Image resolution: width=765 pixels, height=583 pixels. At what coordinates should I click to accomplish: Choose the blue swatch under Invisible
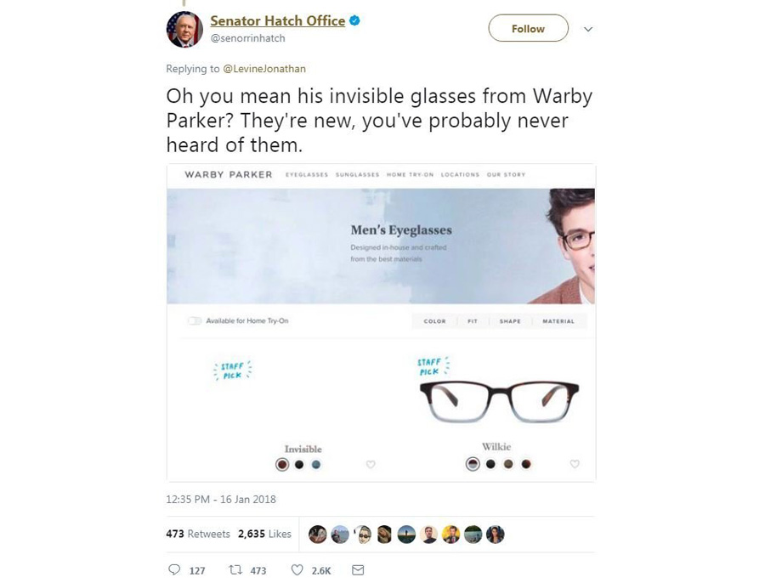point(316,465)
